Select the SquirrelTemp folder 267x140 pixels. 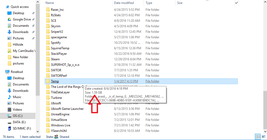coord(60,48)
